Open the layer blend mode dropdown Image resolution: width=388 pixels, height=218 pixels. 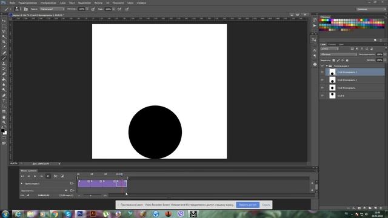pos(338,54)
